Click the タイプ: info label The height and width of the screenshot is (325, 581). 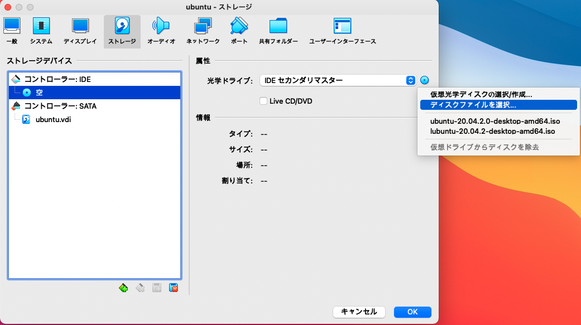tap(241, 134)
